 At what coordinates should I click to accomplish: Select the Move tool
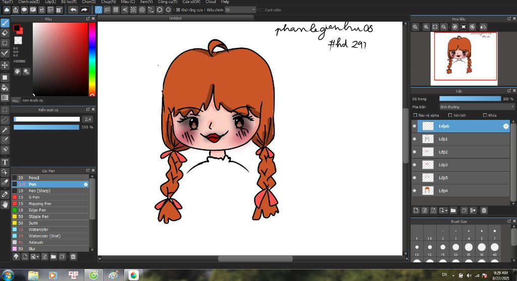[x=5, y=65]
